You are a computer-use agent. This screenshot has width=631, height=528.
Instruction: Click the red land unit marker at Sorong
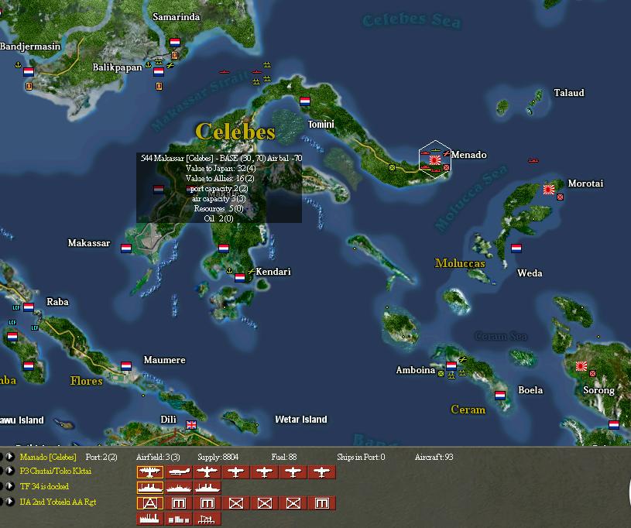coord(592,373)
